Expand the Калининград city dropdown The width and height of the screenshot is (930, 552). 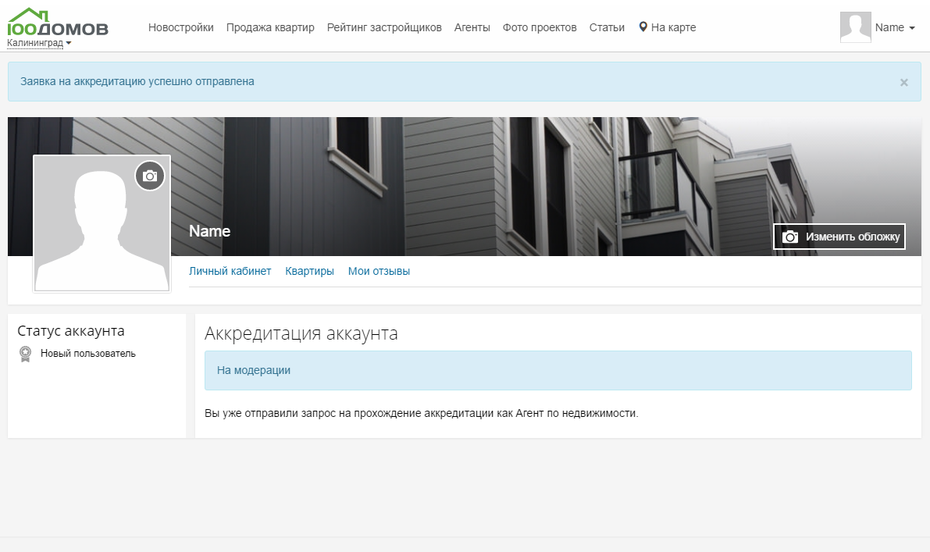tap(39, 44)
